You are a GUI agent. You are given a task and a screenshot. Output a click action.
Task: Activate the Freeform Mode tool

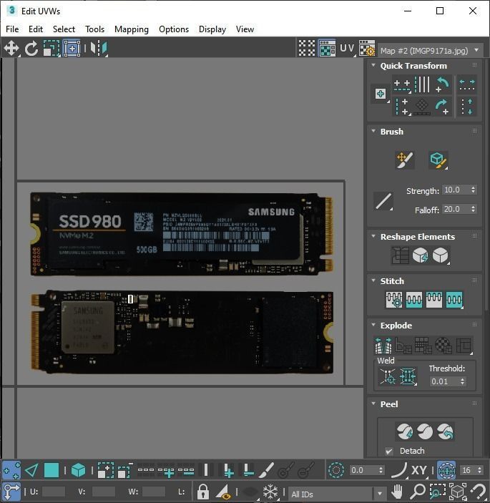click(72, 49)
